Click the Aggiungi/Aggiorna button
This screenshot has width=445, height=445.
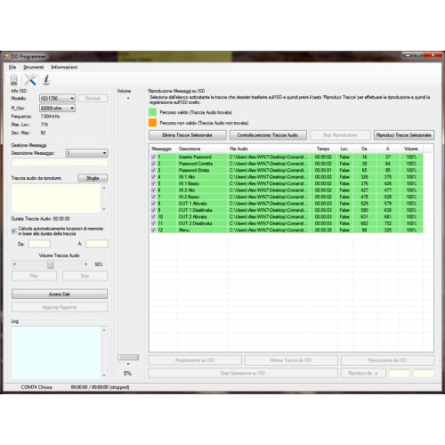pyautogui.click(x=60, y=307)
